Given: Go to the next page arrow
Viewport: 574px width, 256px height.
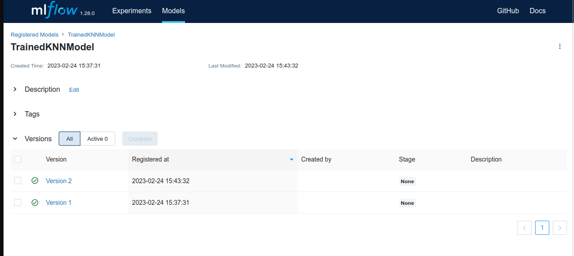Looking at the screenshot, I should coord(559,228).
